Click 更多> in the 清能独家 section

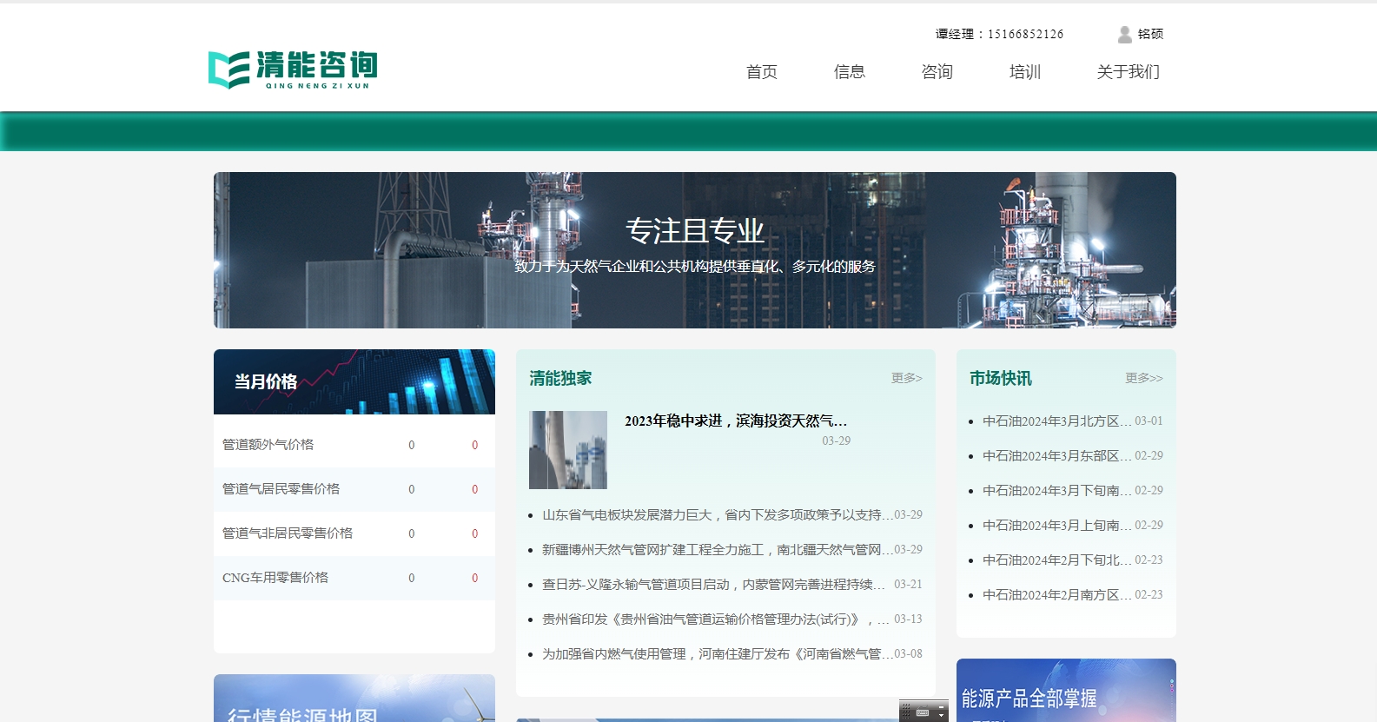906,378
